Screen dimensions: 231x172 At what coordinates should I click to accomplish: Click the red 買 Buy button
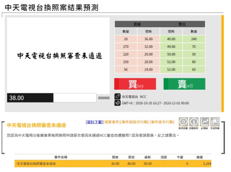tap(135, 84)
